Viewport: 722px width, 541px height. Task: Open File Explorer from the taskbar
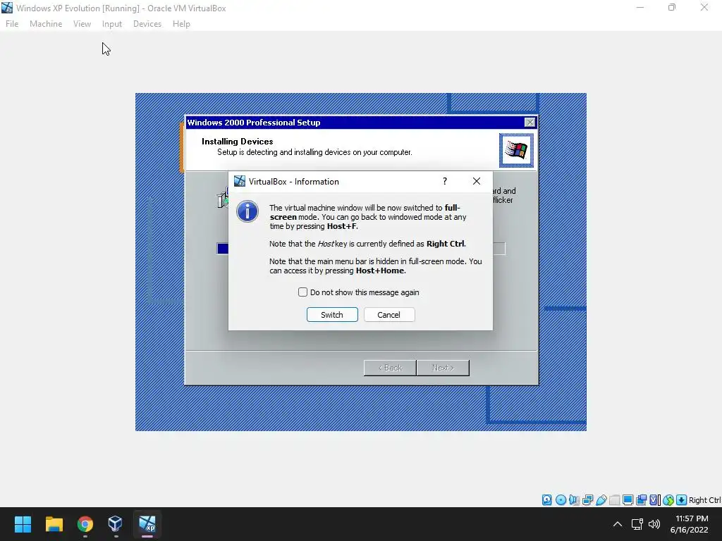click(x=54, y=524)
